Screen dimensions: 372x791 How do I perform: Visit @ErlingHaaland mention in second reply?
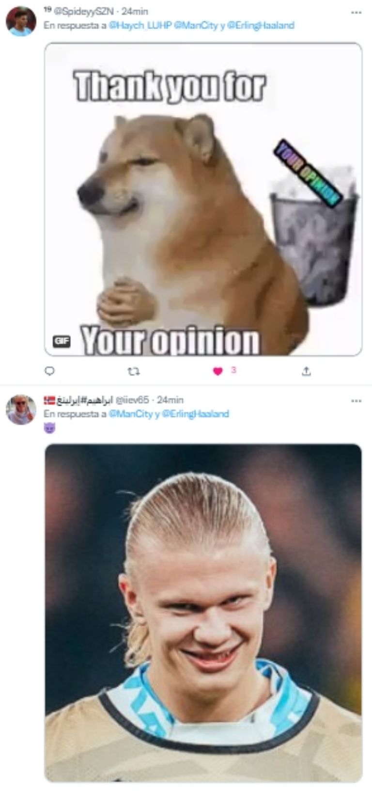[195, 414]
